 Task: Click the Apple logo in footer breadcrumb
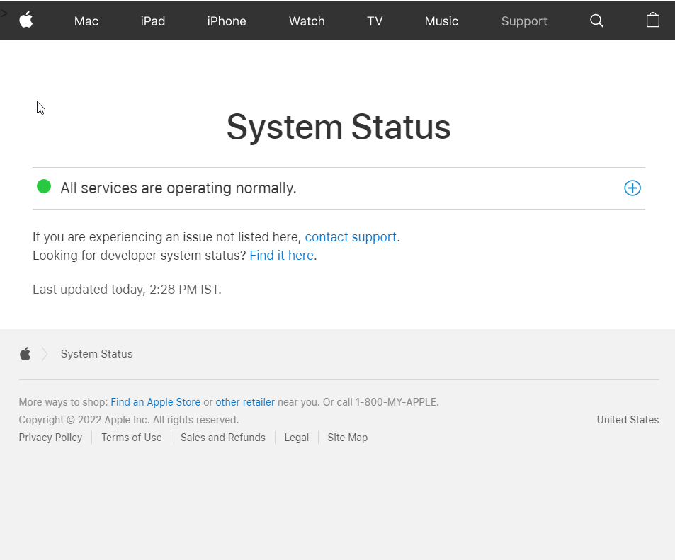pos(25,354)
